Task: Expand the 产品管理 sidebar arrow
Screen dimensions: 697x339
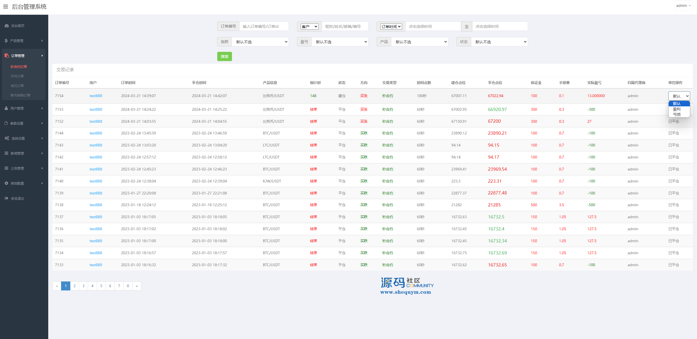Action: (x=42, y=41)
